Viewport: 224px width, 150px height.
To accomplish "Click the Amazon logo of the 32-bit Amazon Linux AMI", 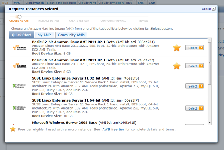I will point(20,47).
